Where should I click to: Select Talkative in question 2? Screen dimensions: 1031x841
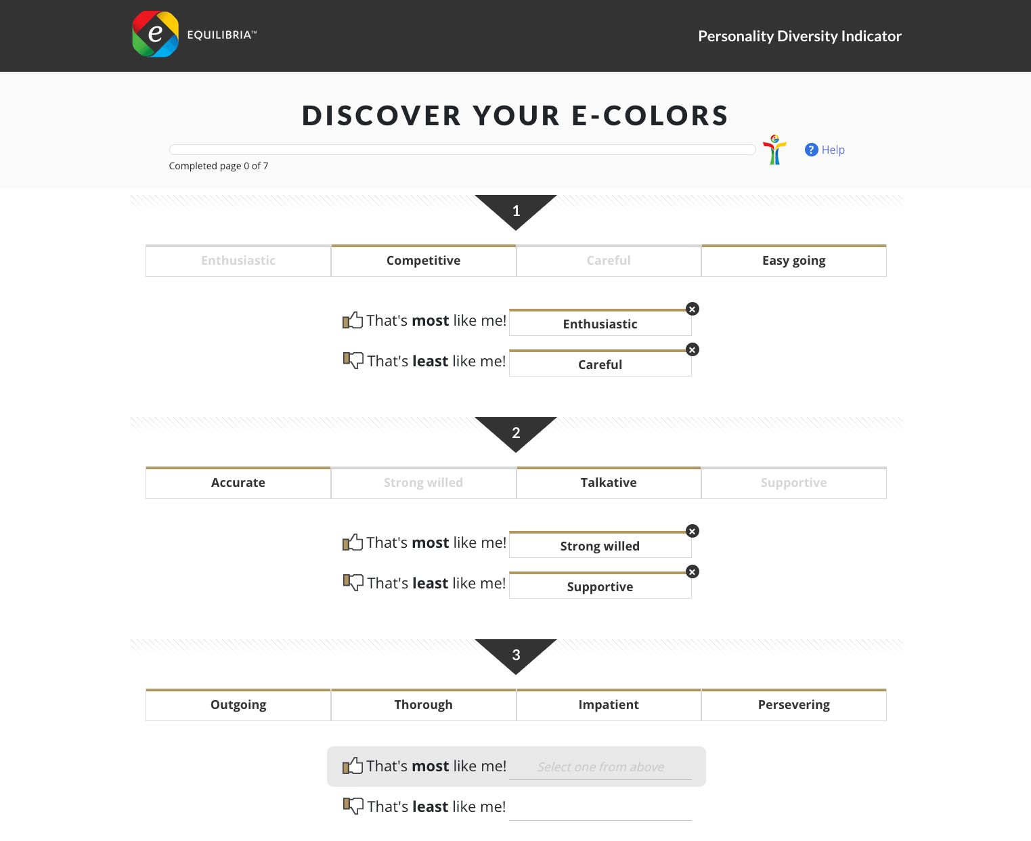[609, 483]
